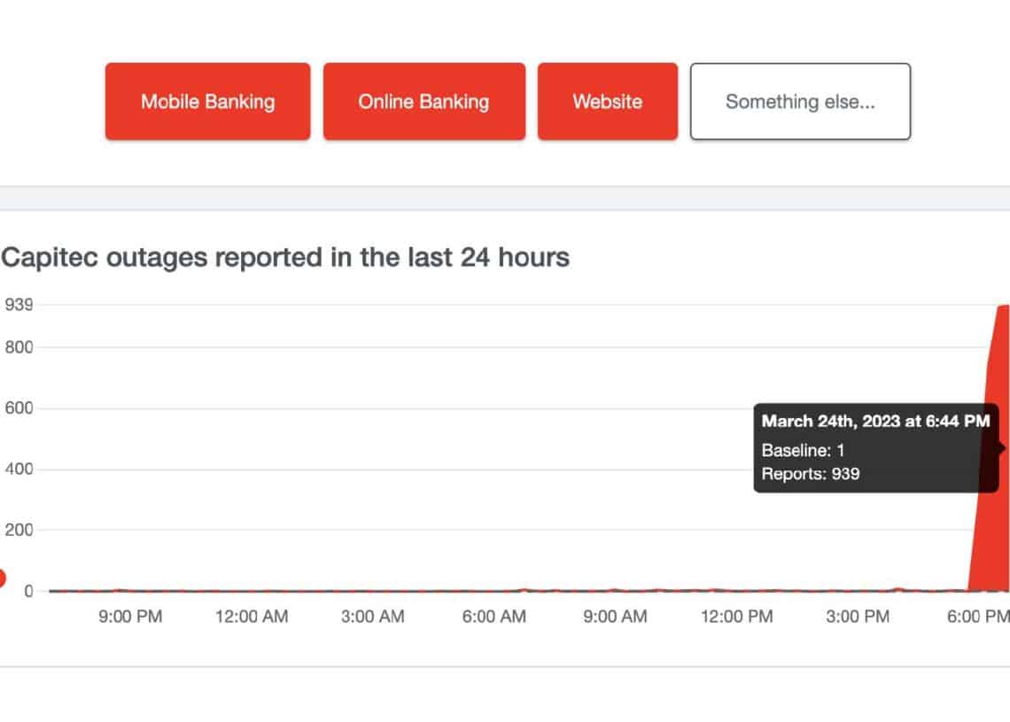Click the 600 gridline value label

click(19, 408)
